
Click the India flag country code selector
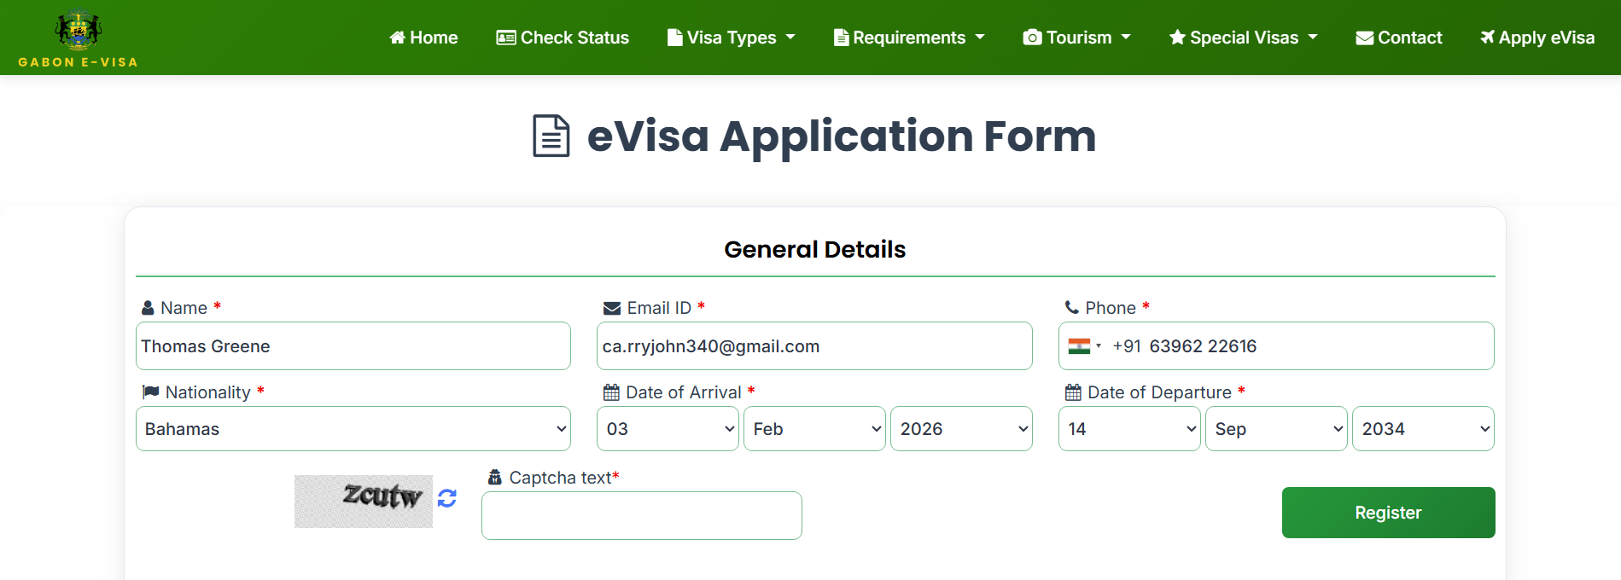pyautogui.click(x=1084, y=346)
